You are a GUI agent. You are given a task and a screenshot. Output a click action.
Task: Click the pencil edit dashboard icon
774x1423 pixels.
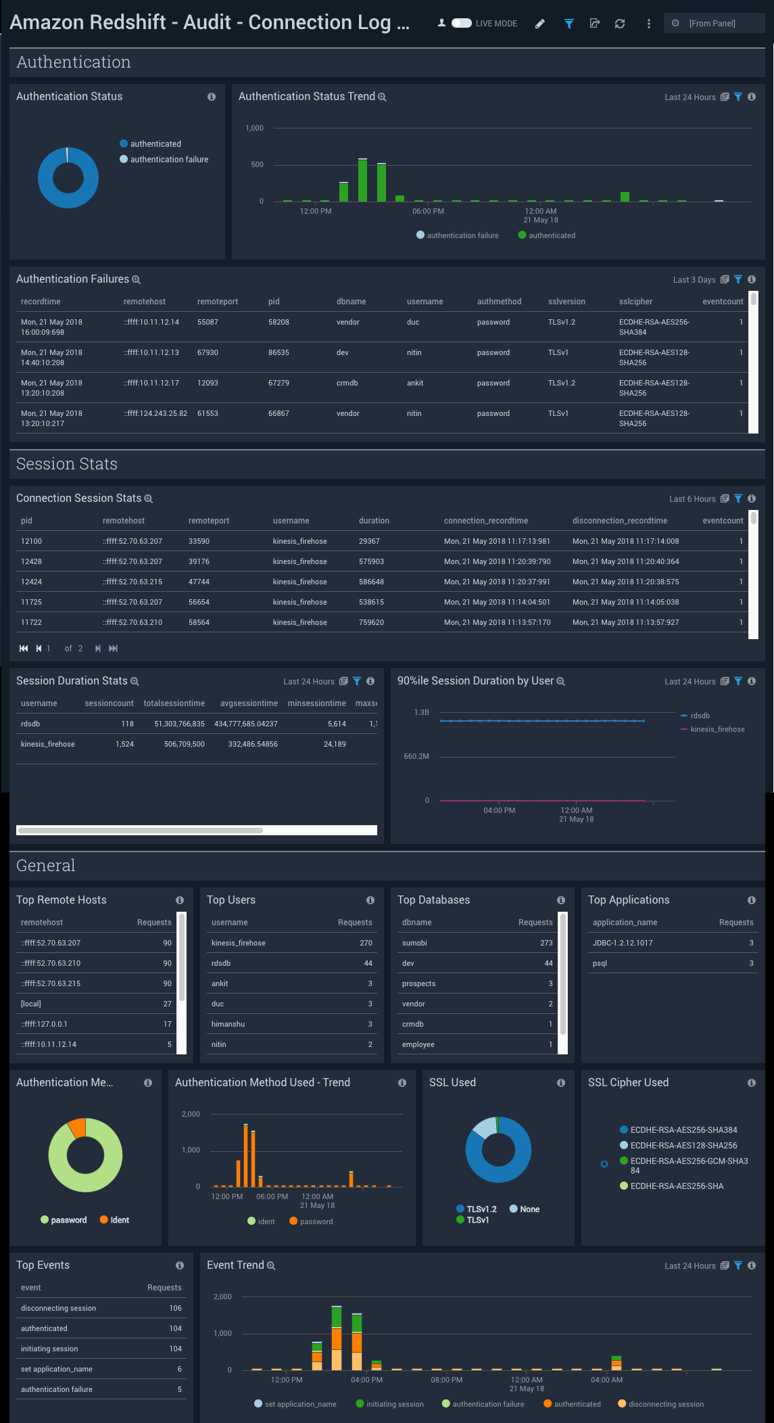(x=540, y=24)
